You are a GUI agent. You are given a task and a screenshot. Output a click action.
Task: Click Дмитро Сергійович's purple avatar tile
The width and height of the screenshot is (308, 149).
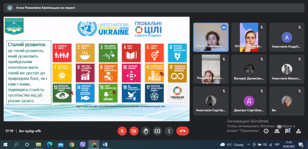pyautogui.click(x=249, y=101)
